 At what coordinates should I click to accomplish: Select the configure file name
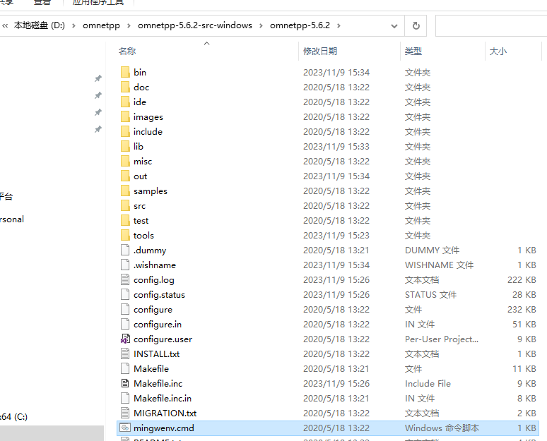click(153, 309)
